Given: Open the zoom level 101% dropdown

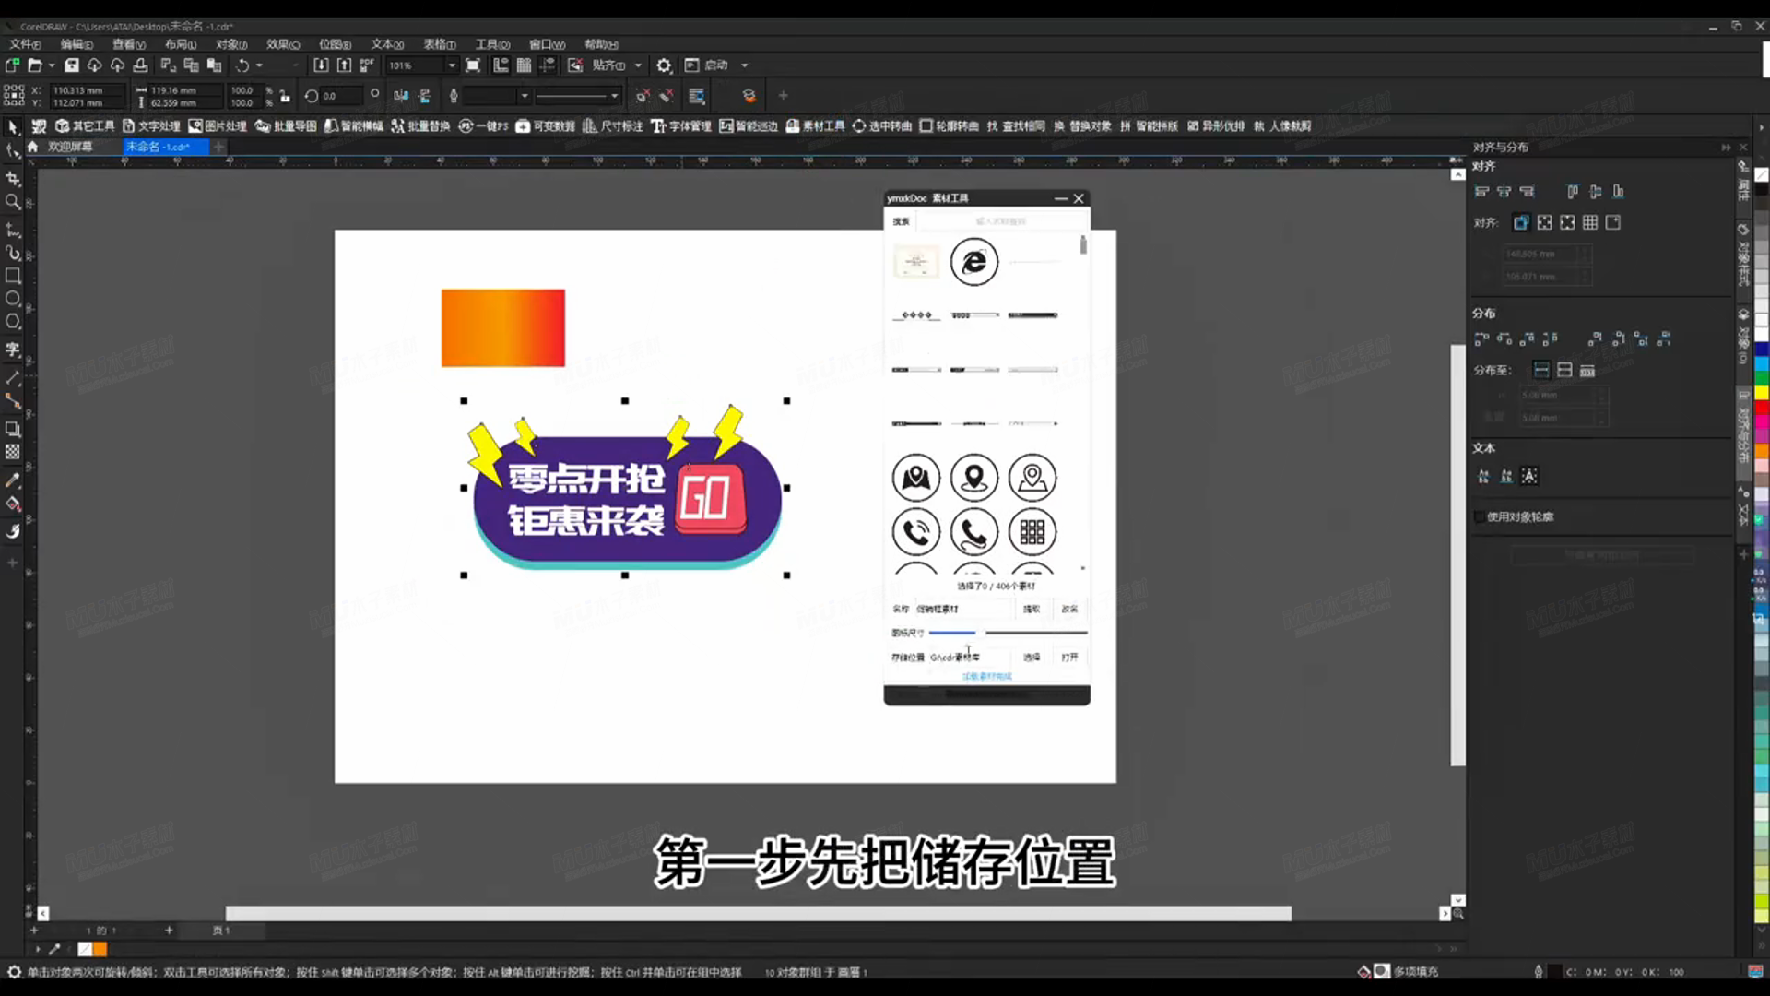Looking at the screenshot, I should [x=452, y=65].
